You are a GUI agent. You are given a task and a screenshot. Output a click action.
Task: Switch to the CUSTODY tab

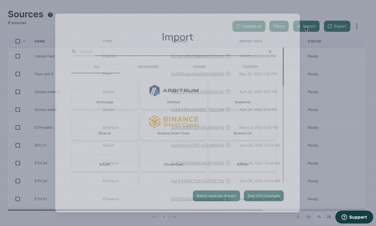(251, 67)
